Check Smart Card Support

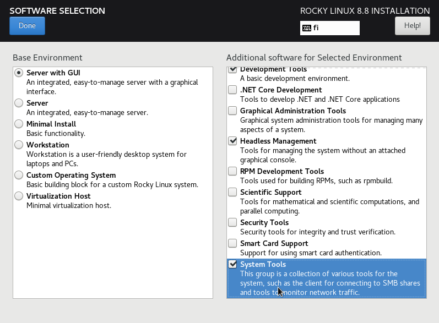(x=232, y=243)
